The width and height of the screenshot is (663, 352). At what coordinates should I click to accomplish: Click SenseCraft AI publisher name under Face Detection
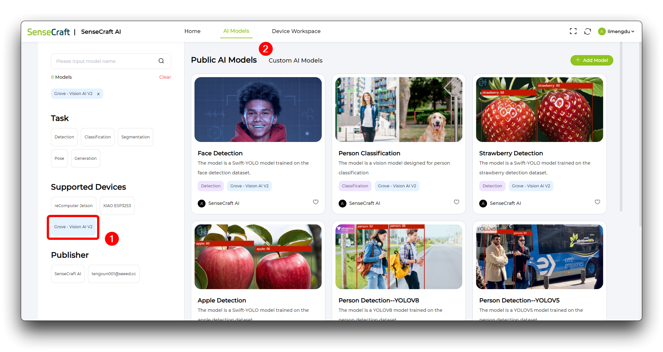click(224, 203)
